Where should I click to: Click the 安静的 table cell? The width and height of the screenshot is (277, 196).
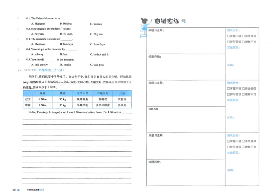point(122,99)
